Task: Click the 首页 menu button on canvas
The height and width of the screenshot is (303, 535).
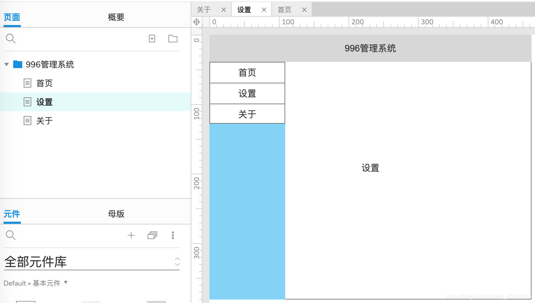Action: (x=247, y=73)
